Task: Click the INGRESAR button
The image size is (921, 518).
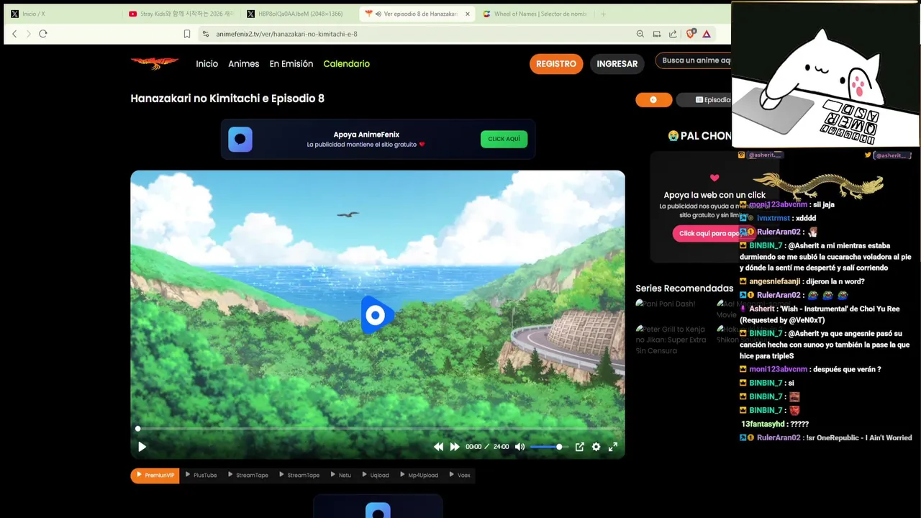Action: coord(617,64)
